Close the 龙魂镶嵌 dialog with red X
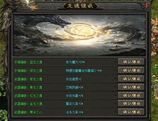Screen dimensions: 158x121 [x=148, y=5]
